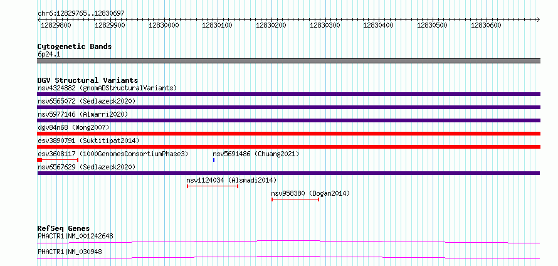
Task: Click the magenta line for NM_001242648
Action: pyautogui.click(x=288, y=242)
